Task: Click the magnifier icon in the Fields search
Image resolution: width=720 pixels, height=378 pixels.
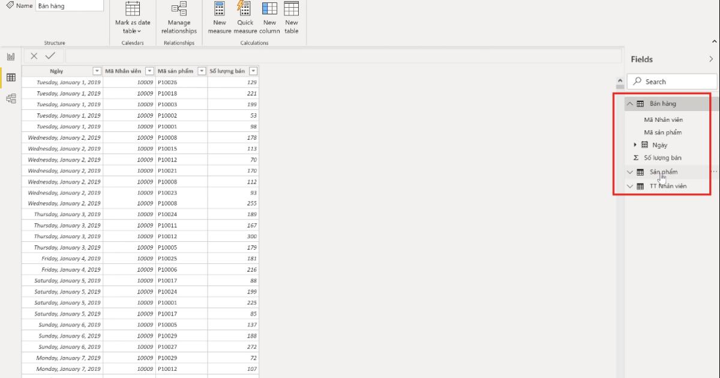Action: [638, 82]
